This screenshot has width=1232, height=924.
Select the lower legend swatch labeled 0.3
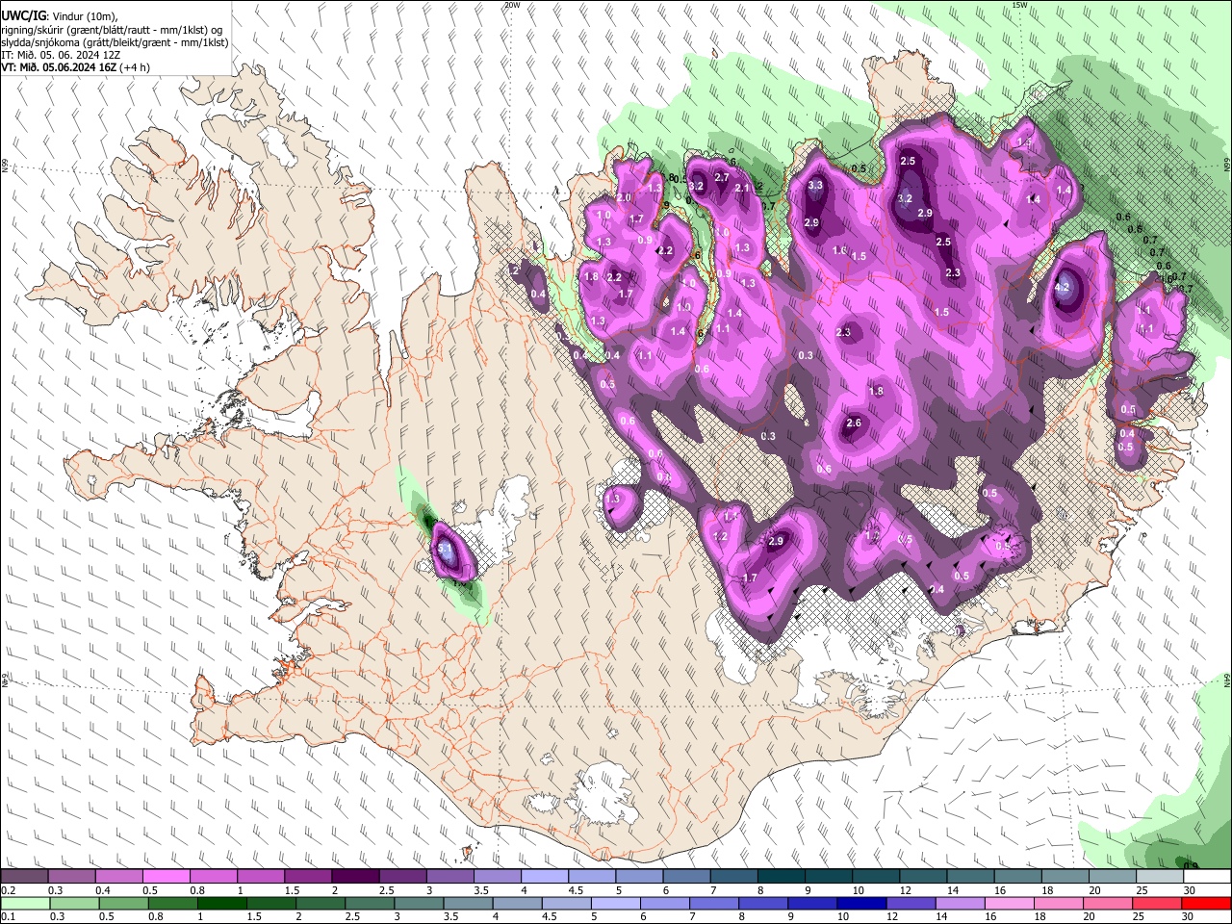(74, 903)
